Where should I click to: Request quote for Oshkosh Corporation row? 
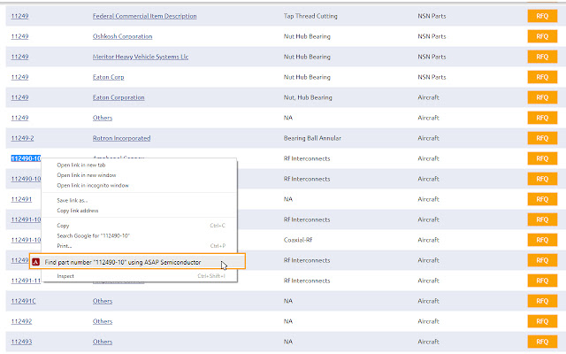[x=542, y=36]
